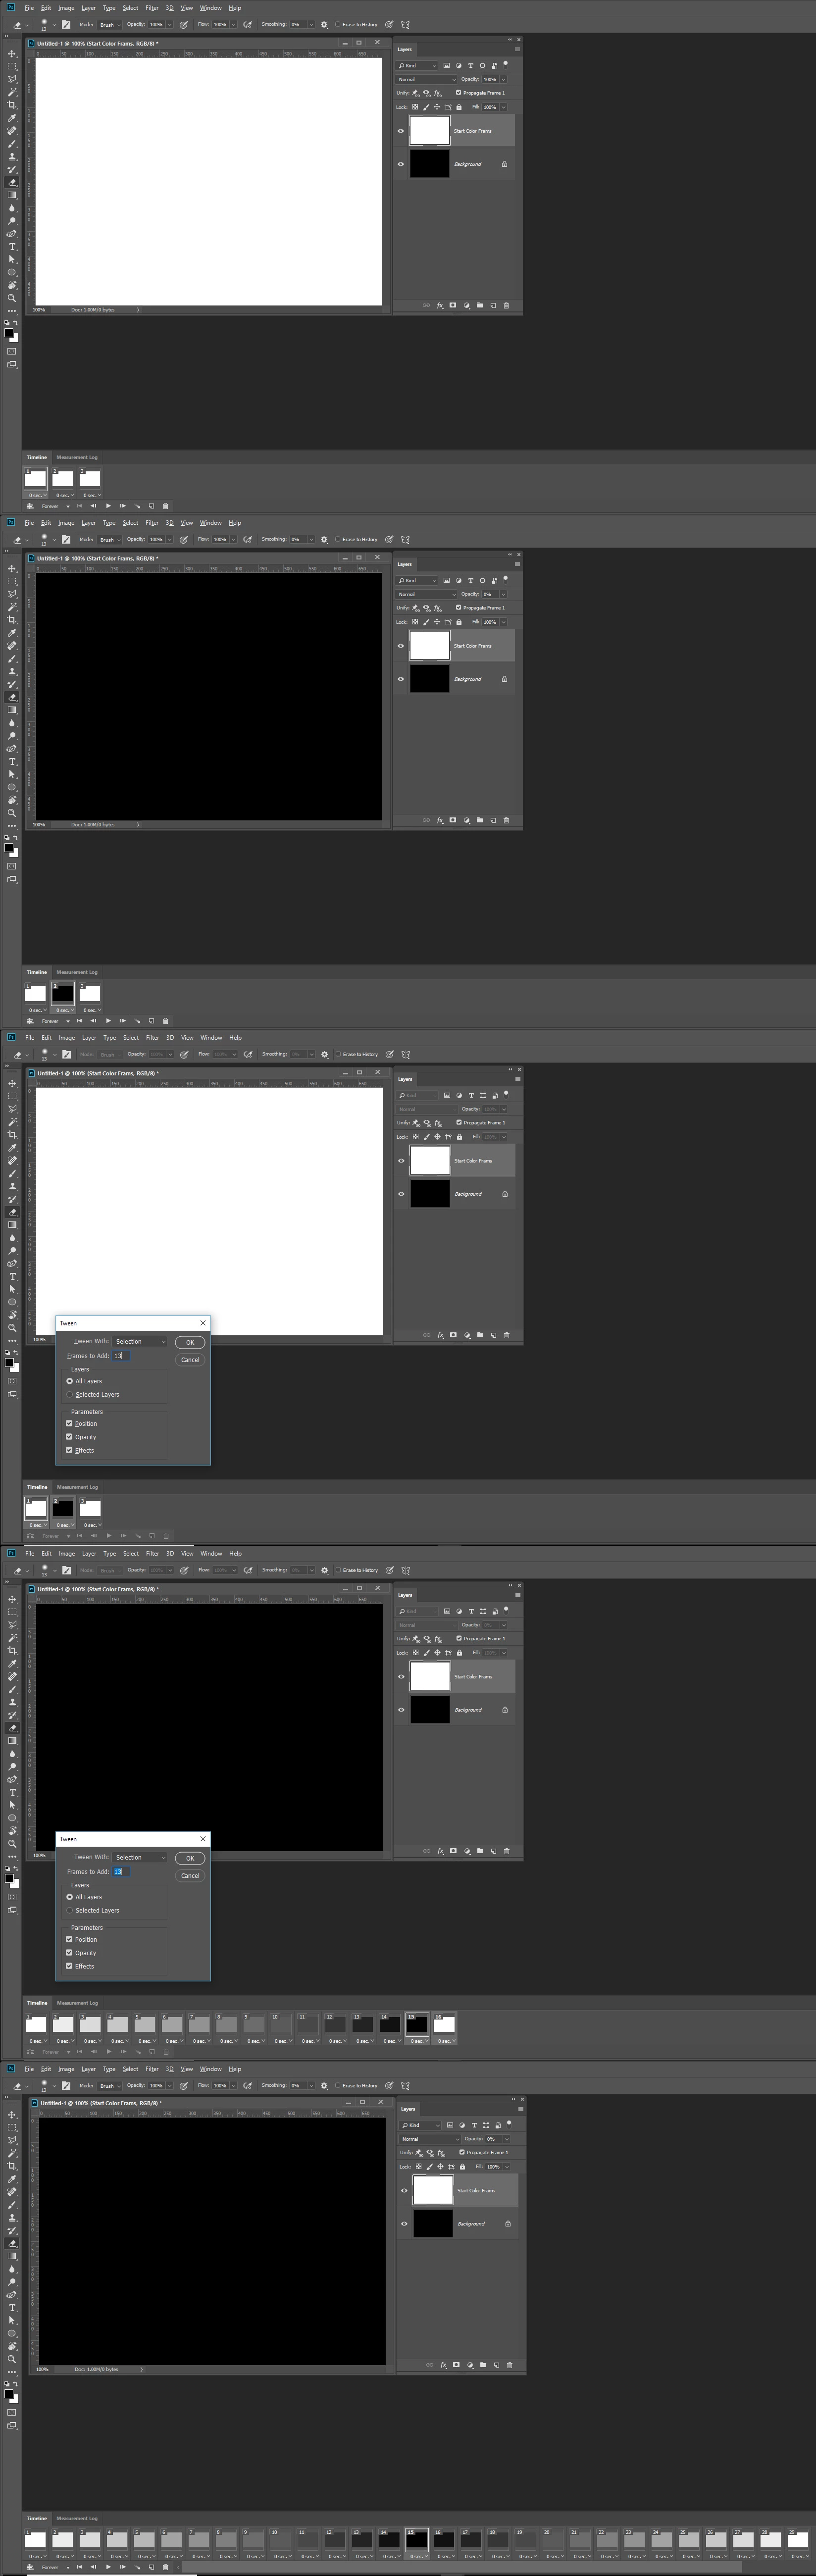Open the Mode Brush dropdown in topmost options bar
The image size is (816, 2576).
pos(109,24)
